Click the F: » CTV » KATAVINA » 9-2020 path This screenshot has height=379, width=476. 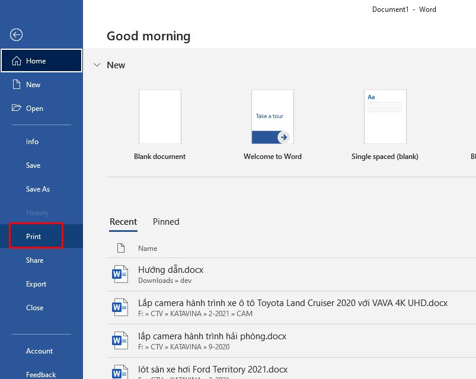[x=184, y=346]
